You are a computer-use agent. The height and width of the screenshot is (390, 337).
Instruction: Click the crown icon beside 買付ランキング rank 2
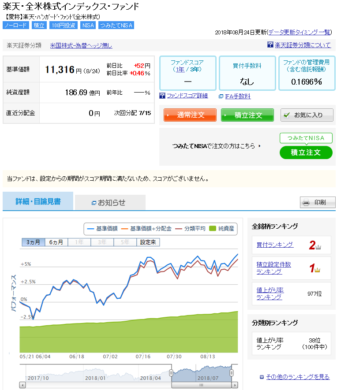(318, 247)
